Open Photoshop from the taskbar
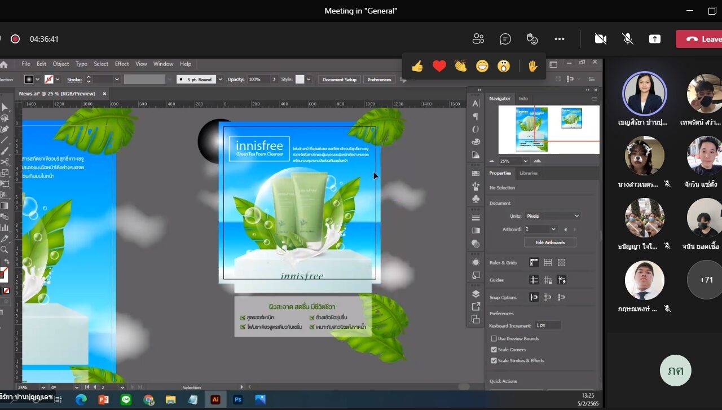The image size is (722, 410). click(x=237, y=399)
